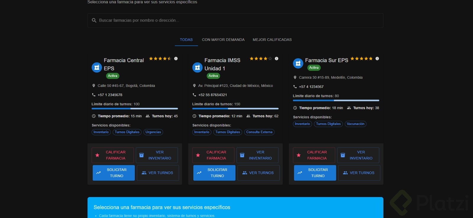Click the "Farmacia Sur EPS" card title
473x218 pixels.
(327, 60)
